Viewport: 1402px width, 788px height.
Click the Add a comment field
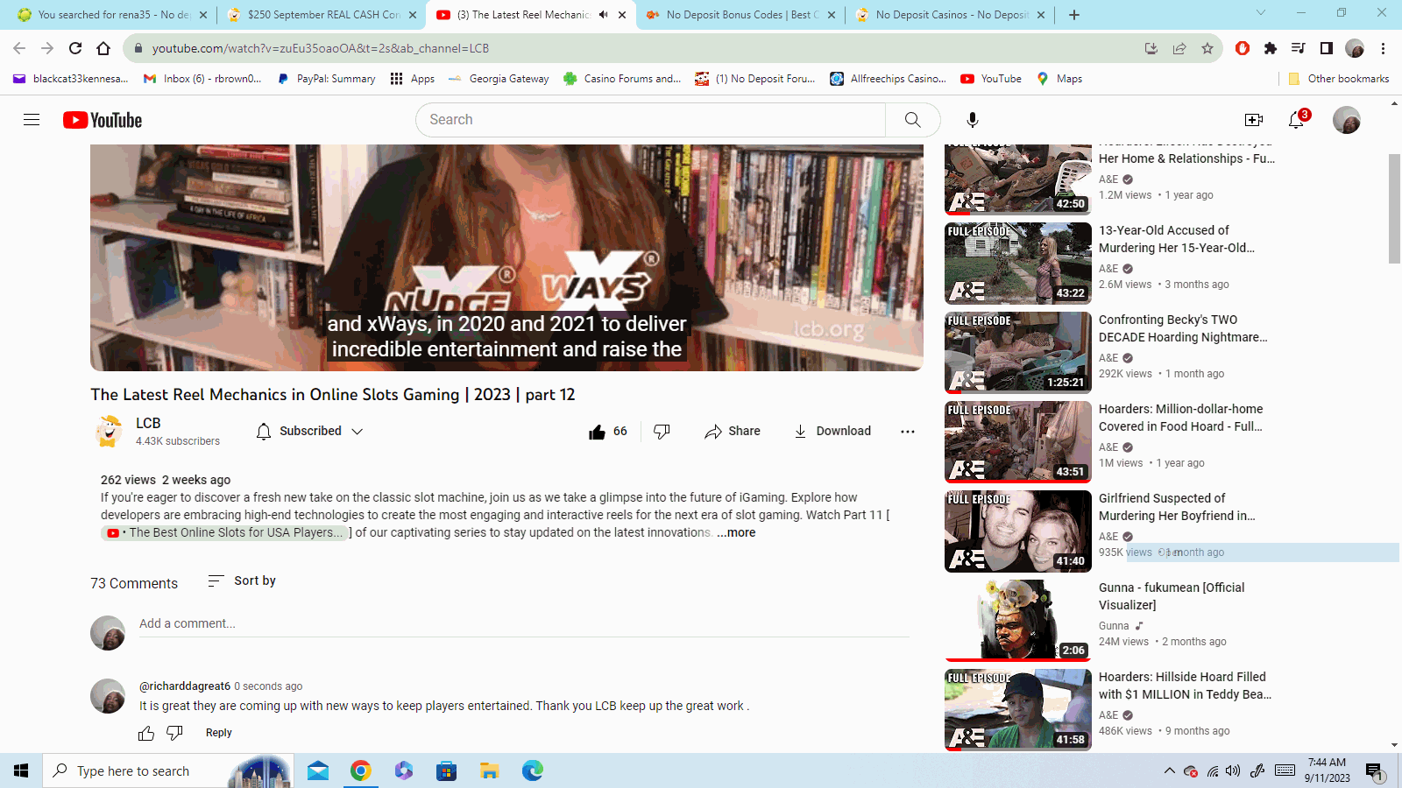pyautogui.click(x=524, y=624)
